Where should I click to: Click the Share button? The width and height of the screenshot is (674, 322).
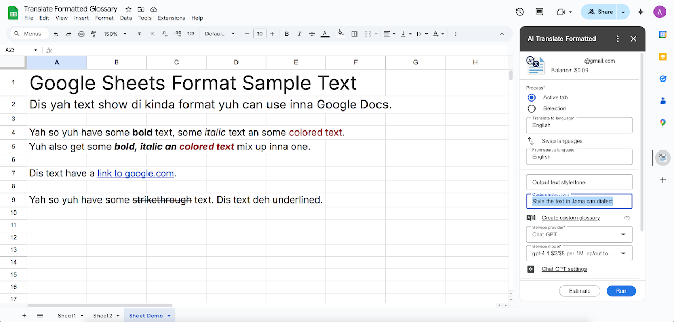(x=600, y=12)
